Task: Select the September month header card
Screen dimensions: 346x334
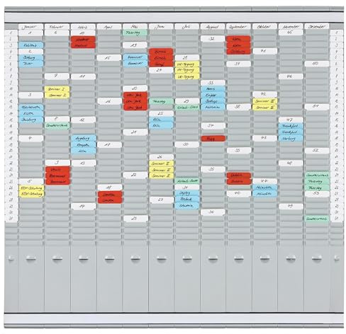Action: click(x=238, y=27)
